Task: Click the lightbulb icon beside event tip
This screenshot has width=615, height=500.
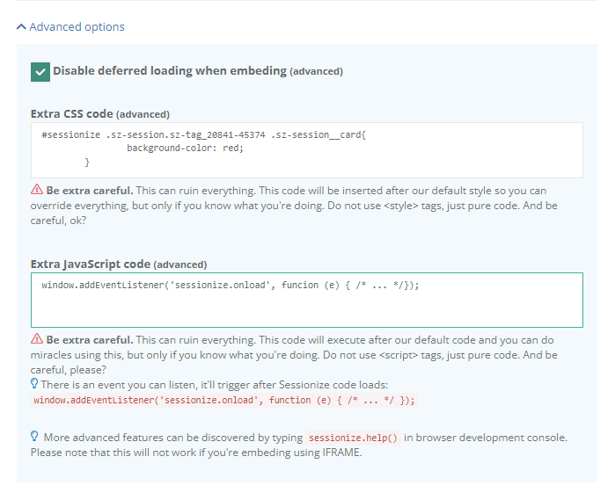Action: tap(34, 384)
